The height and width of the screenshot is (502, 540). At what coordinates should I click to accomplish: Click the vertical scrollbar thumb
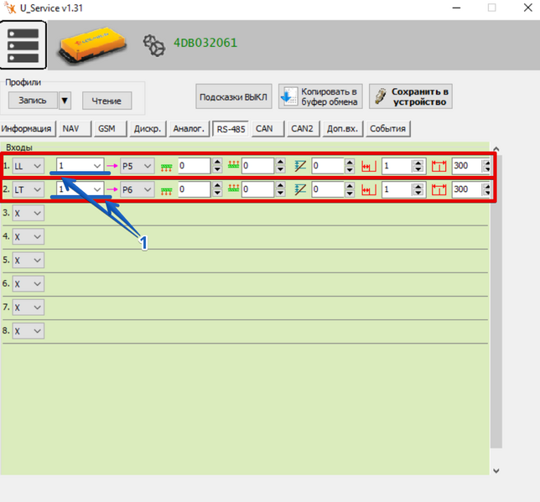pos(496,301)
